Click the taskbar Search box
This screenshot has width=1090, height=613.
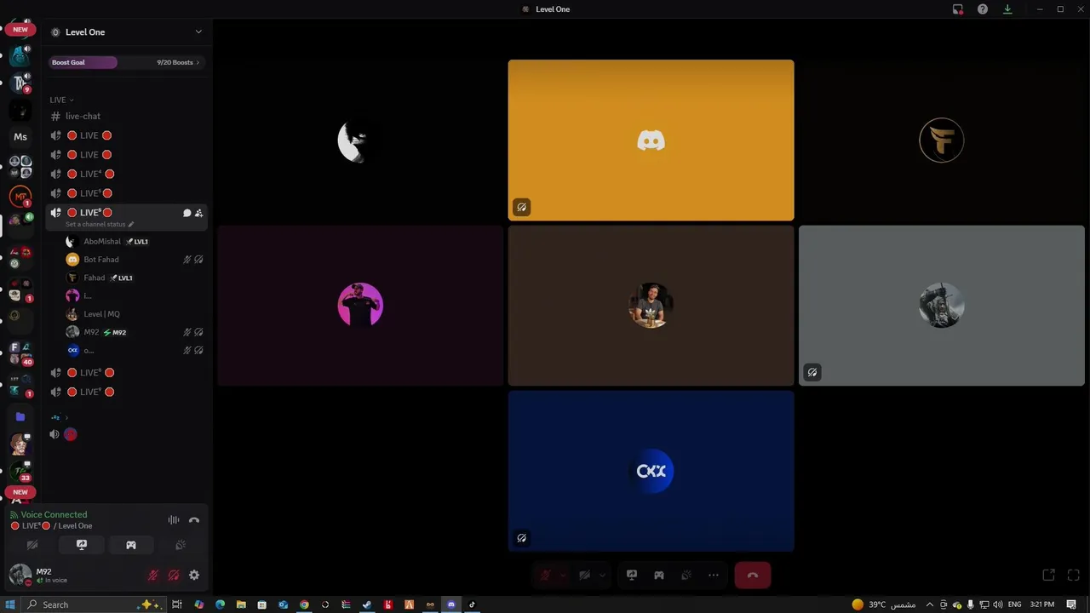(94, 604)
